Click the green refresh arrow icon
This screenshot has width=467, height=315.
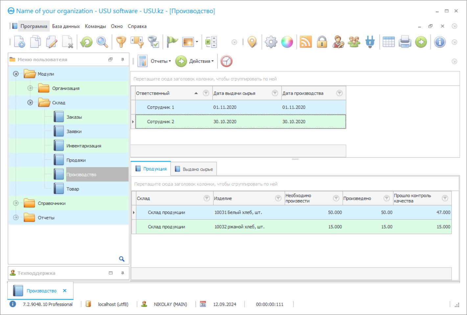[86, 42]
